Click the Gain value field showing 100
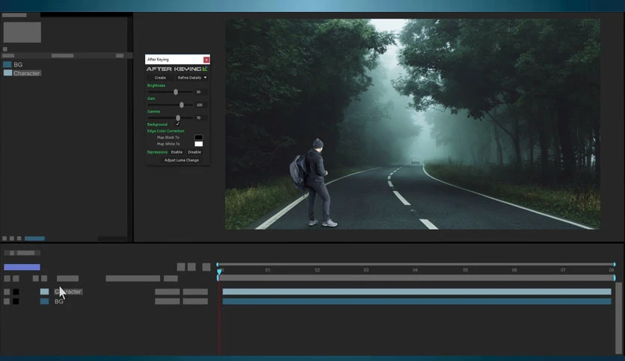This screenshot has width=625, height=361. click(200, 105)
